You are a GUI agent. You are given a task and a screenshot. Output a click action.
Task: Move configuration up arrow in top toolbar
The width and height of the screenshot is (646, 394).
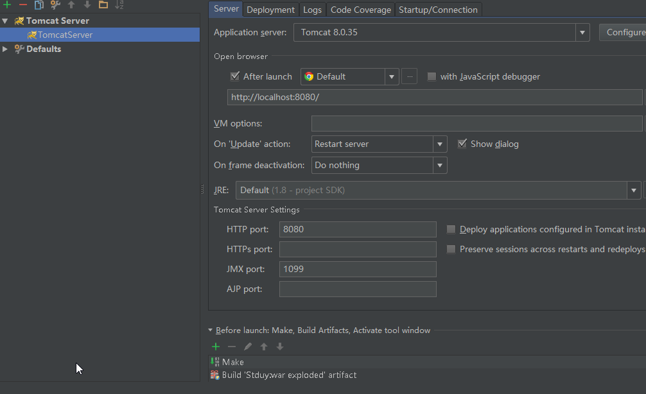[71, 4]
